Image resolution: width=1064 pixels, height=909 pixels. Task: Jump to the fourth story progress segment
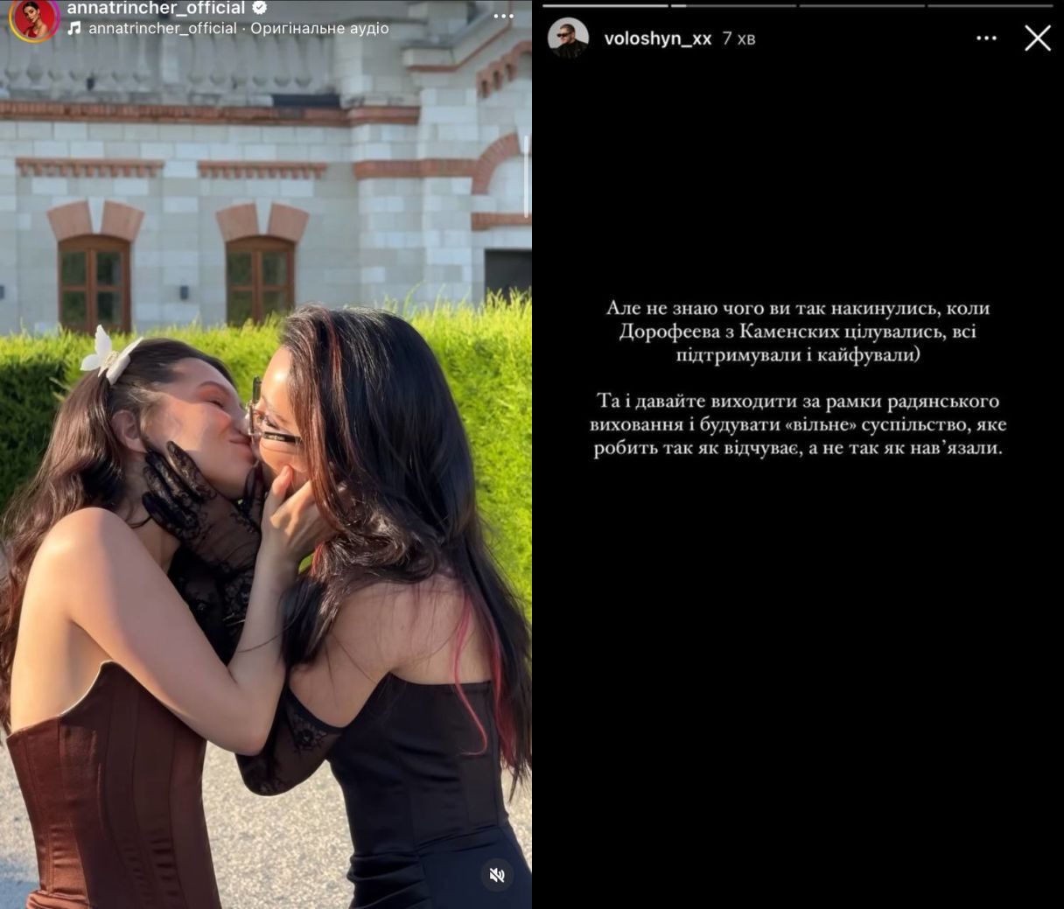click(990, 5)
